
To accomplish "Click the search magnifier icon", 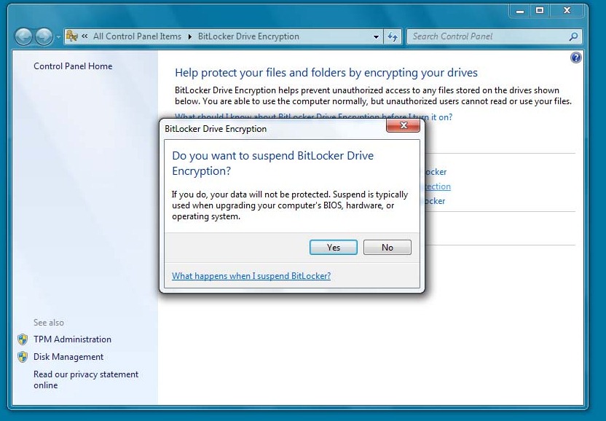I will [x=573, y=36].
